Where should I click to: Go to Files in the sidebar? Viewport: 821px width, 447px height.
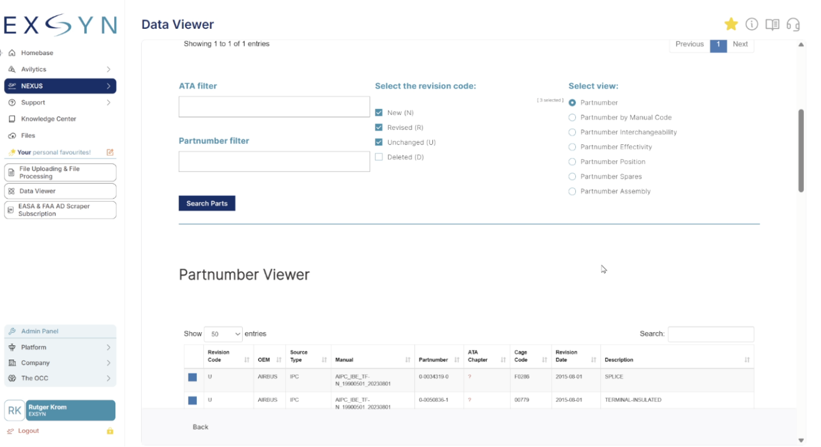pos(28,136)
